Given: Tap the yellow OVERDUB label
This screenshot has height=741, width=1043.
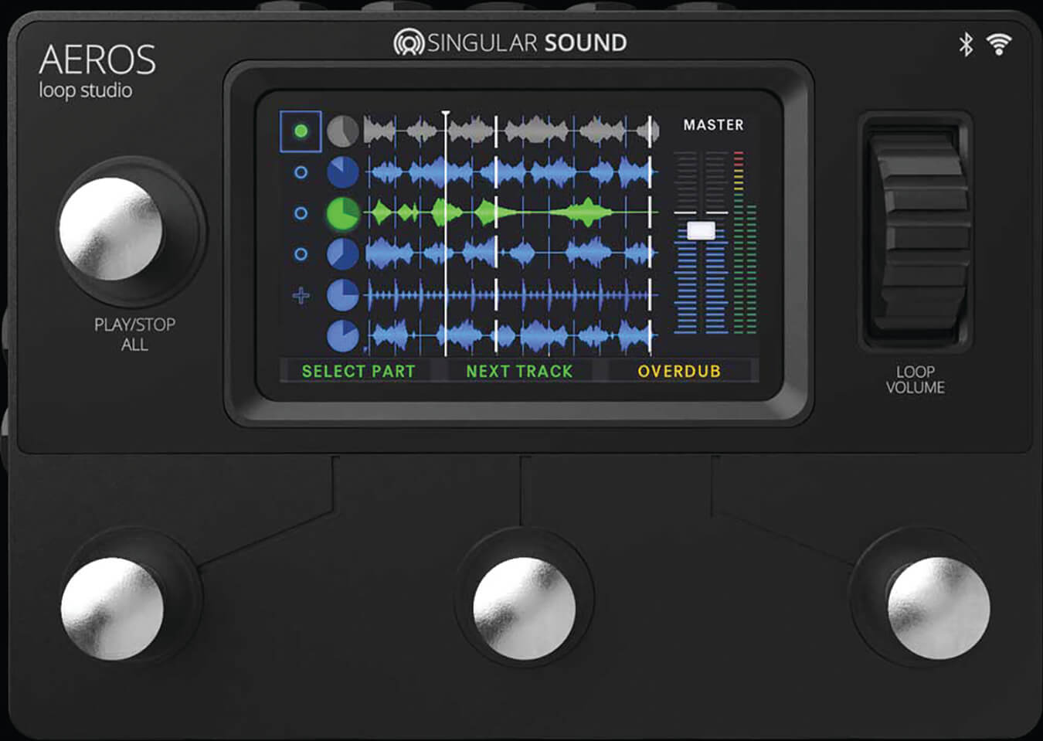Looking at the screenshot, I should pyautogui.click(x=678, y=372).
